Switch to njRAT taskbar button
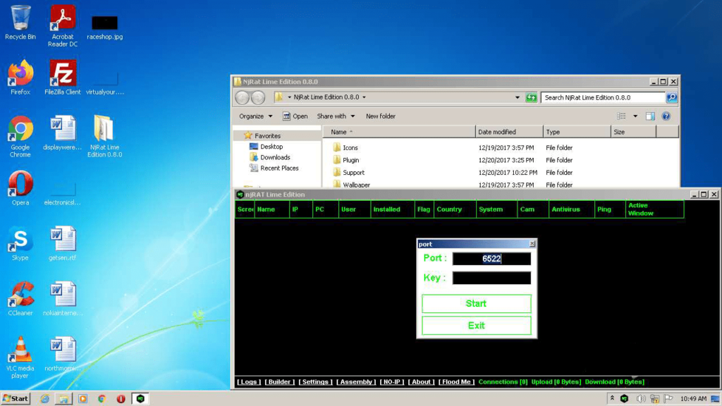Screen dimensions: 722x406 point(140,399)
